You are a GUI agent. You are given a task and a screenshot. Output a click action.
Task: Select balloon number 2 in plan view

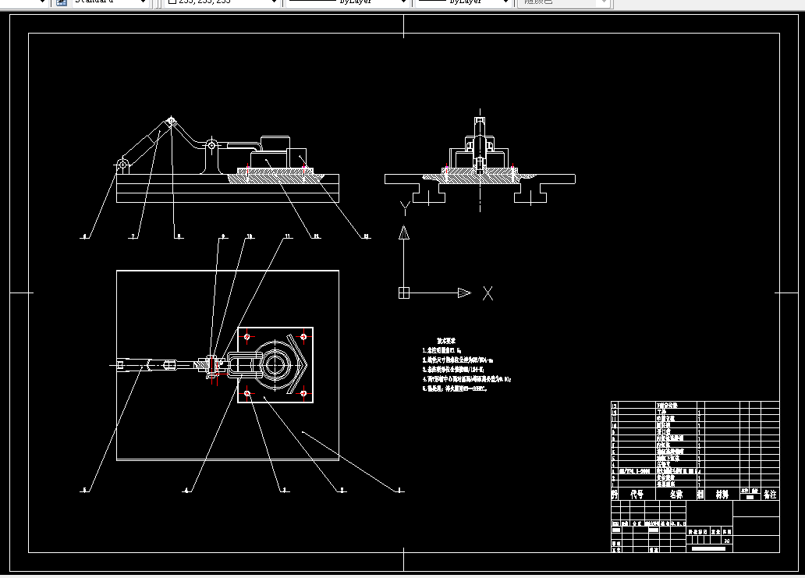(342, 490)
